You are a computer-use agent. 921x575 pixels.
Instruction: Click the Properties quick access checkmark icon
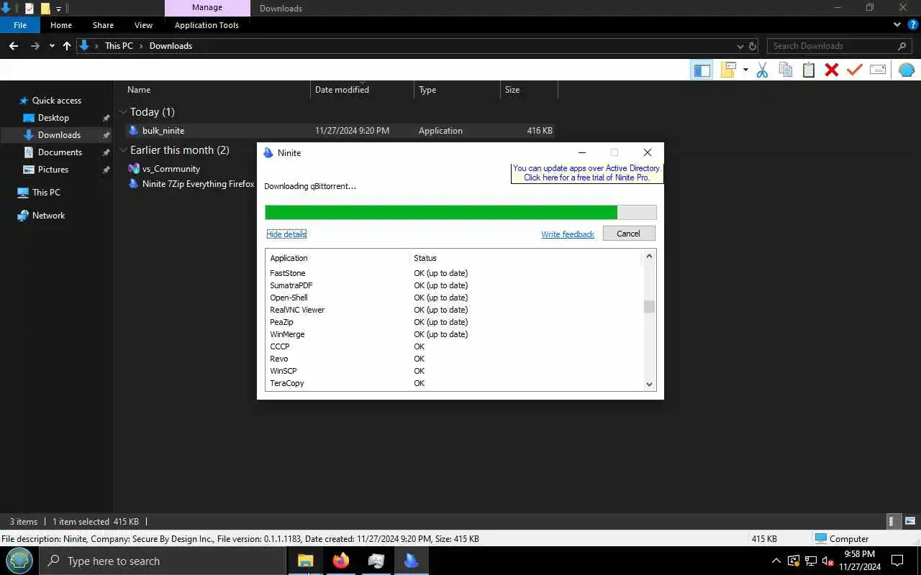click(x=30, y=9)
